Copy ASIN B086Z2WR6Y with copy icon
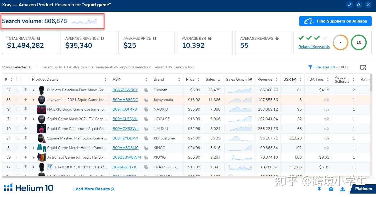The height and width of the screenshot is (197, 376). (146, 90)
